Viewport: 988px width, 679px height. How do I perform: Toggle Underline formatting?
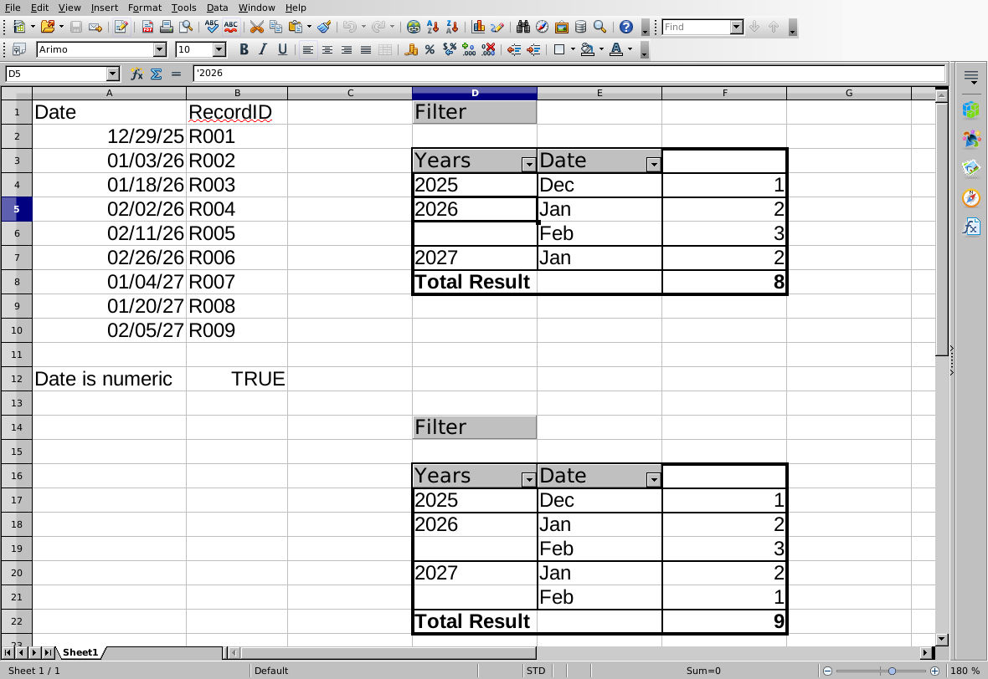coord(282,49)
